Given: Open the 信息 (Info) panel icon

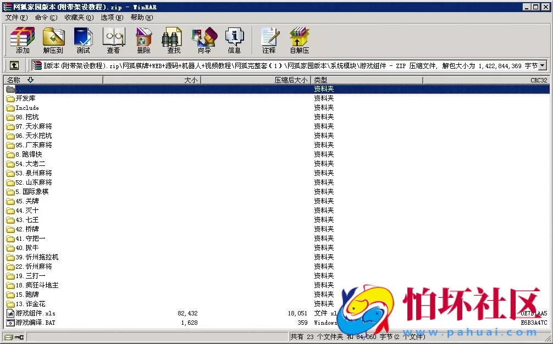Looking at the screenshot, I should (234, 40).
